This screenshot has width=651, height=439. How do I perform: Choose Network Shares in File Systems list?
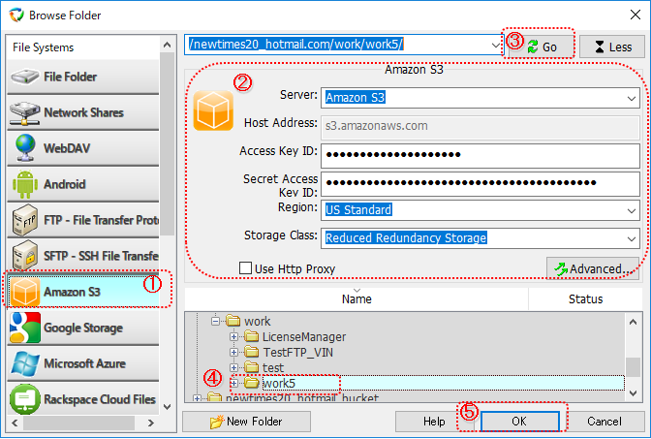(83, 112)
